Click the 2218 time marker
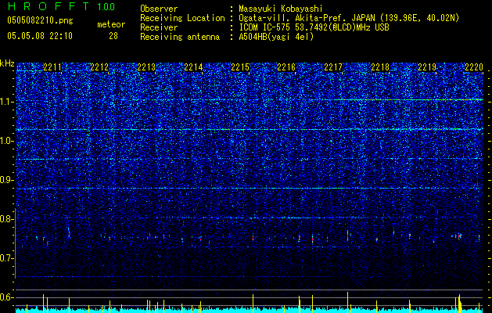Viewport: 492px width, 313px height. 380,67
